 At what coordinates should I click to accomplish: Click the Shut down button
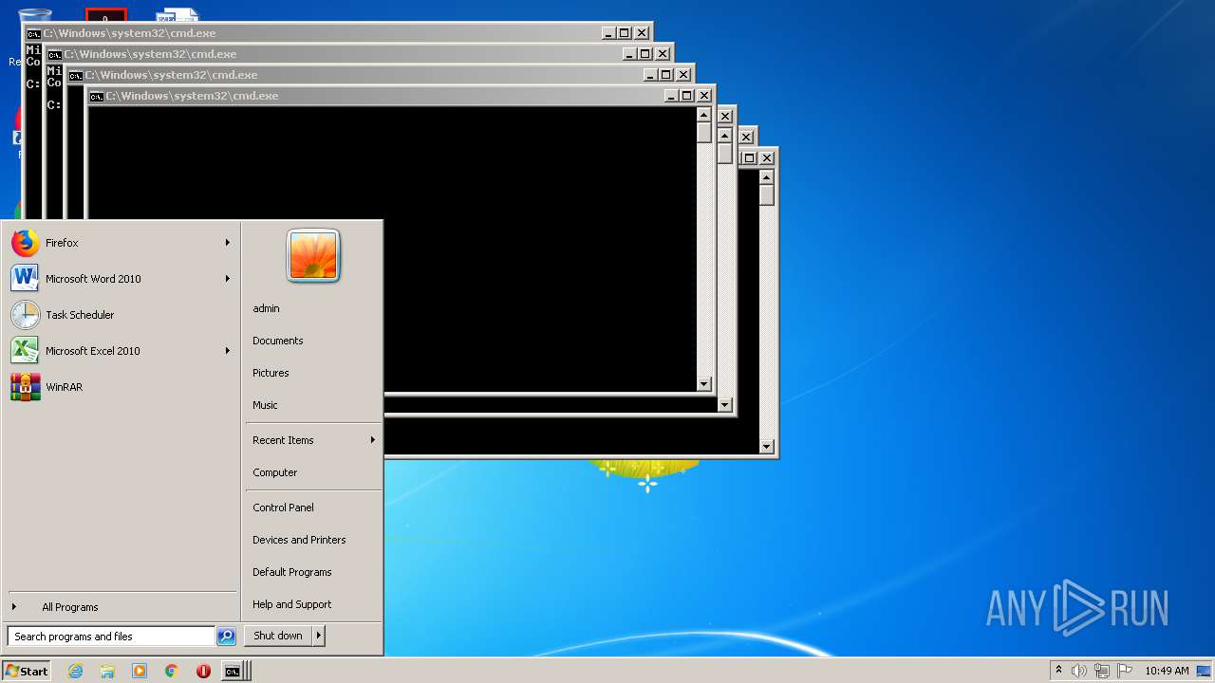[x=278, y=636]
